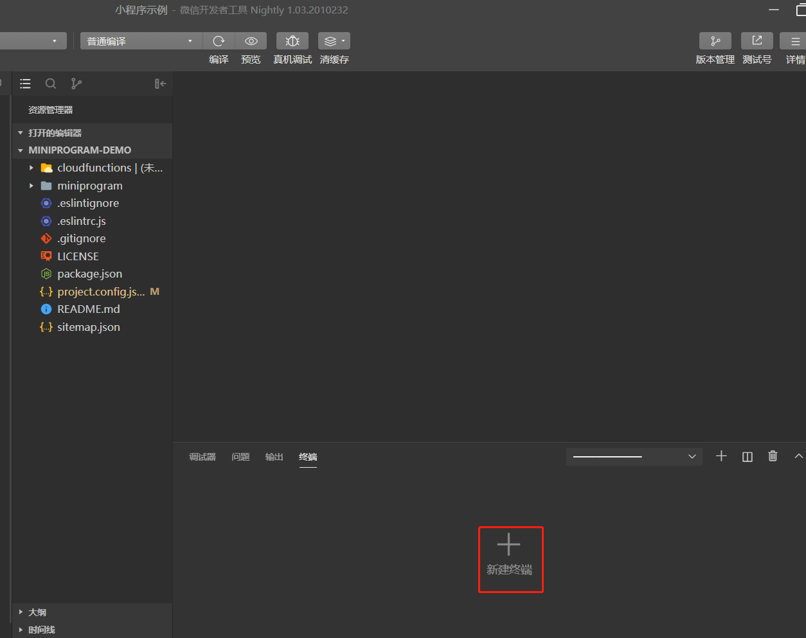Open the sidebar search icon
Image resolution: width=806 pixels, height=638 pixels.
tap(51, 84)
